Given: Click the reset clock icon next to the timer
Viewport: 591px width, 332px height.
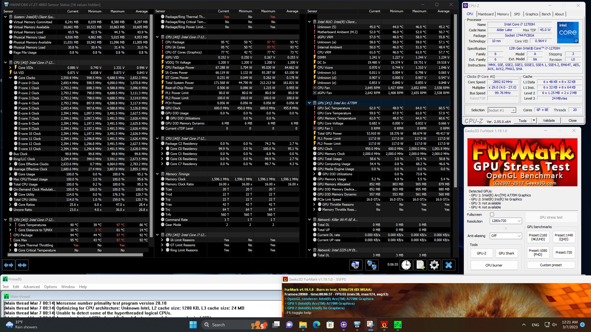Looking at the screenshot, I should pyautogui.click(x=406, y=265).
